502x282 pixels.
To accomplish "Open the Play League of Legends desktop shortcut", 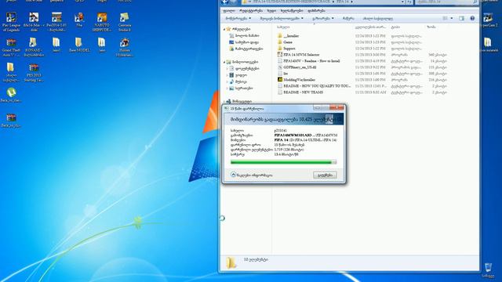I will (x=11, y=22).
